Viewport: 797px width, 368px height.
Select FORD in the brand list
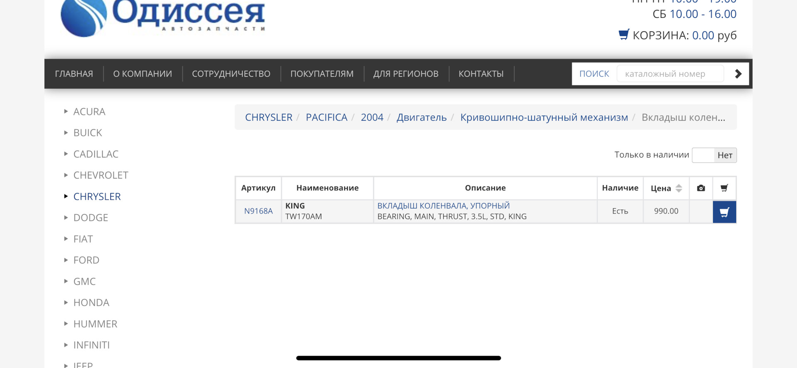click(86, 260)
